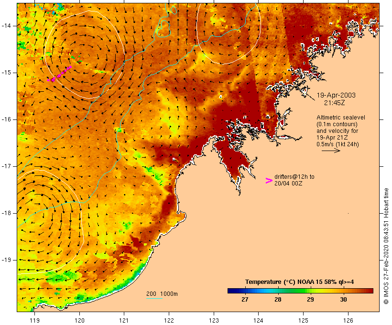This screenshot has width=392, height=325.
Task: Click the longitude axis label '120'
Action: tap(79, 321)
